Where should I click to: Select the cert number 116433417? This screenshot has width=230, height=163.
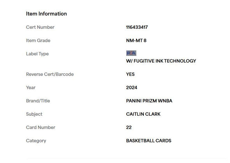click(x=137, y=27)
